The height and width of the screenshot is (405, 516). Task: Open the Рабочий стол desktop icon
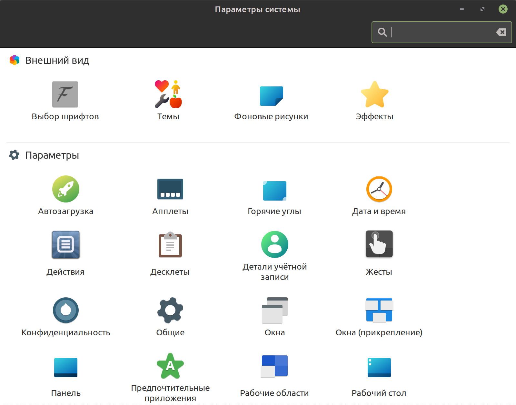[379, 368]
